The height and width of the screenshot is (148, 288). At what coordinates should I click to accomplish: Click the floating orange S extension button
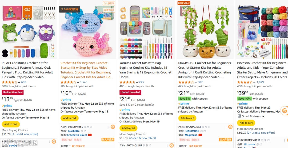pyautogui.click(x=284, y=110)
